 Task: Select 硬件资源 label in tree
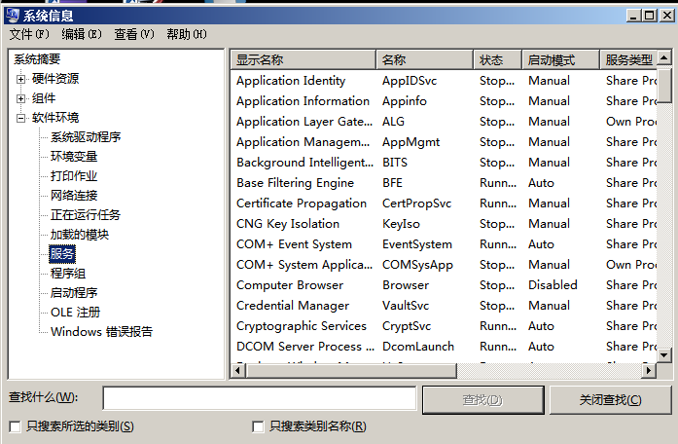pyautogui.click(x=55, y=79)
